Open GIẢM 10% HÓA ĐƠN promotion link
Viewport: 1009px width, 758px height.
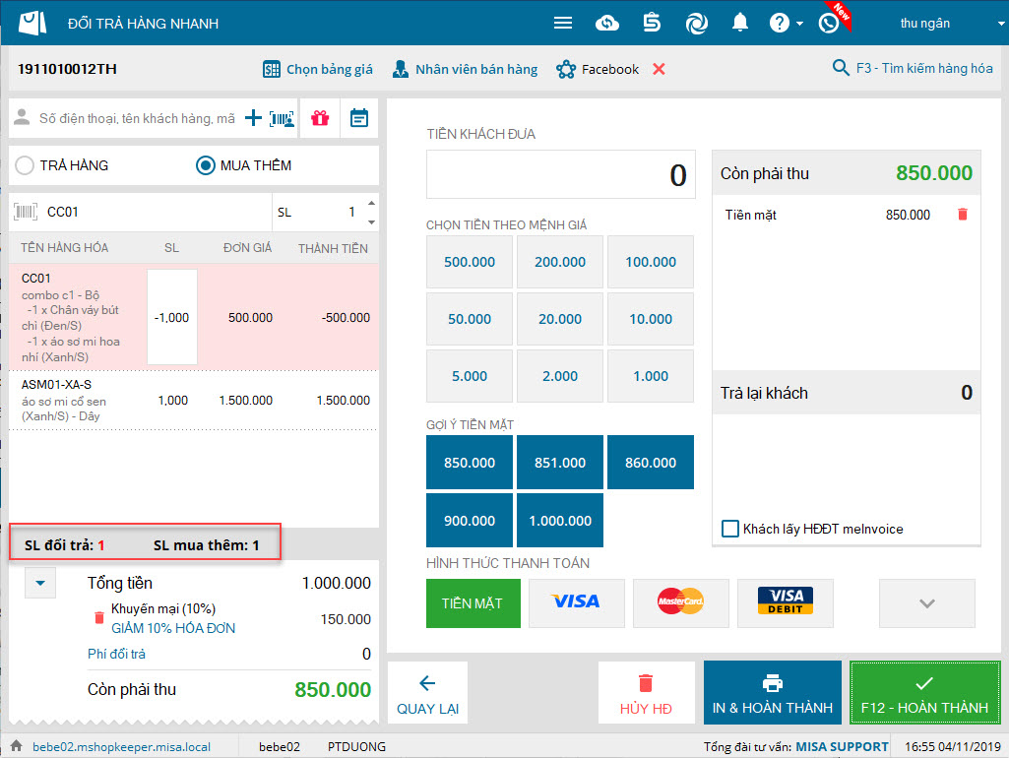173,628
